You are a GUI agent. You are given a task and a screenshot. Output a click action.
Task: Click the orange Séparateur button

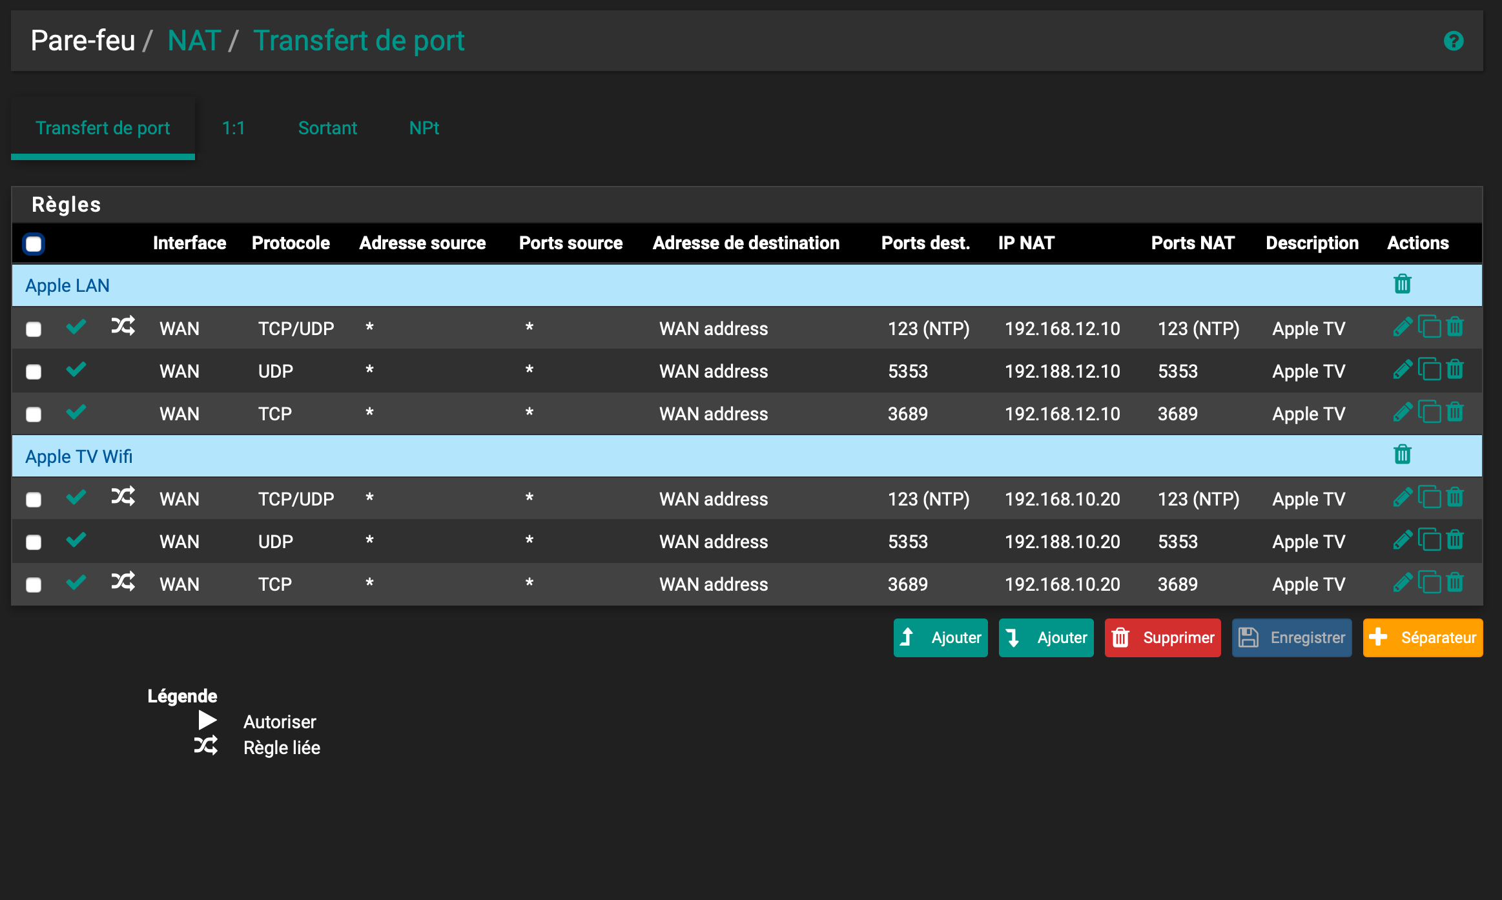[1423, 638]
